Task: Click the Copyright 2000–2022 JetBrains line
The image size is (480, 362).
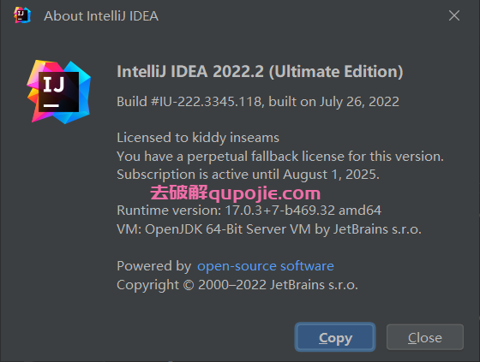Action: click(237, 285)
